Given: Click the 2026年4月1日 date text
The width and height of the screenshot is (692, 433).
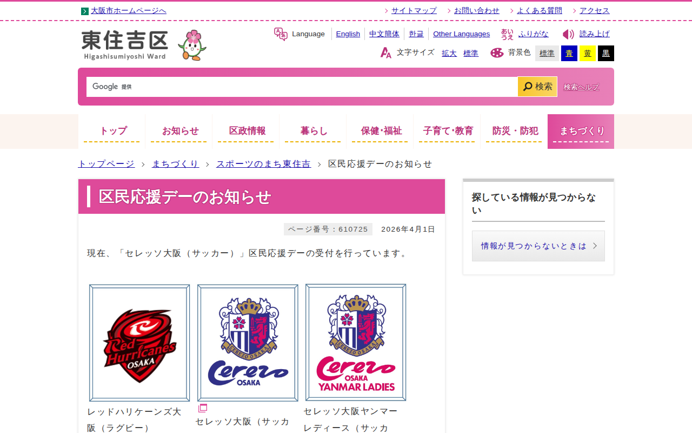Looking at the screenshot, I should coord(408,229).
